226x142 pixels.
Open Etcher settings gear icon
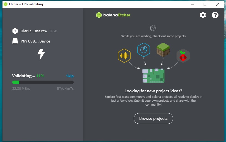[203, 15]
